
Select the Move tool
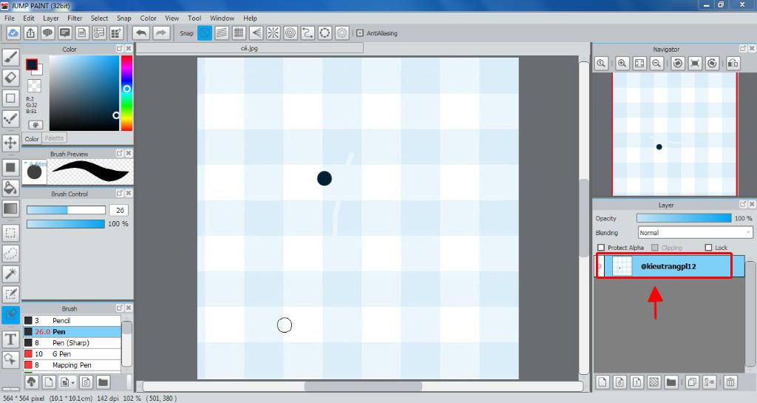[10, 143]
